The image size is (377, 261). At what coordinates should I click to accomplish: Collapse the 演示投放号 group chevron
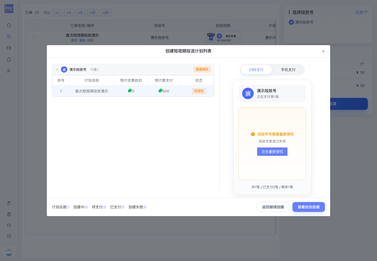[x=57, y=70]
